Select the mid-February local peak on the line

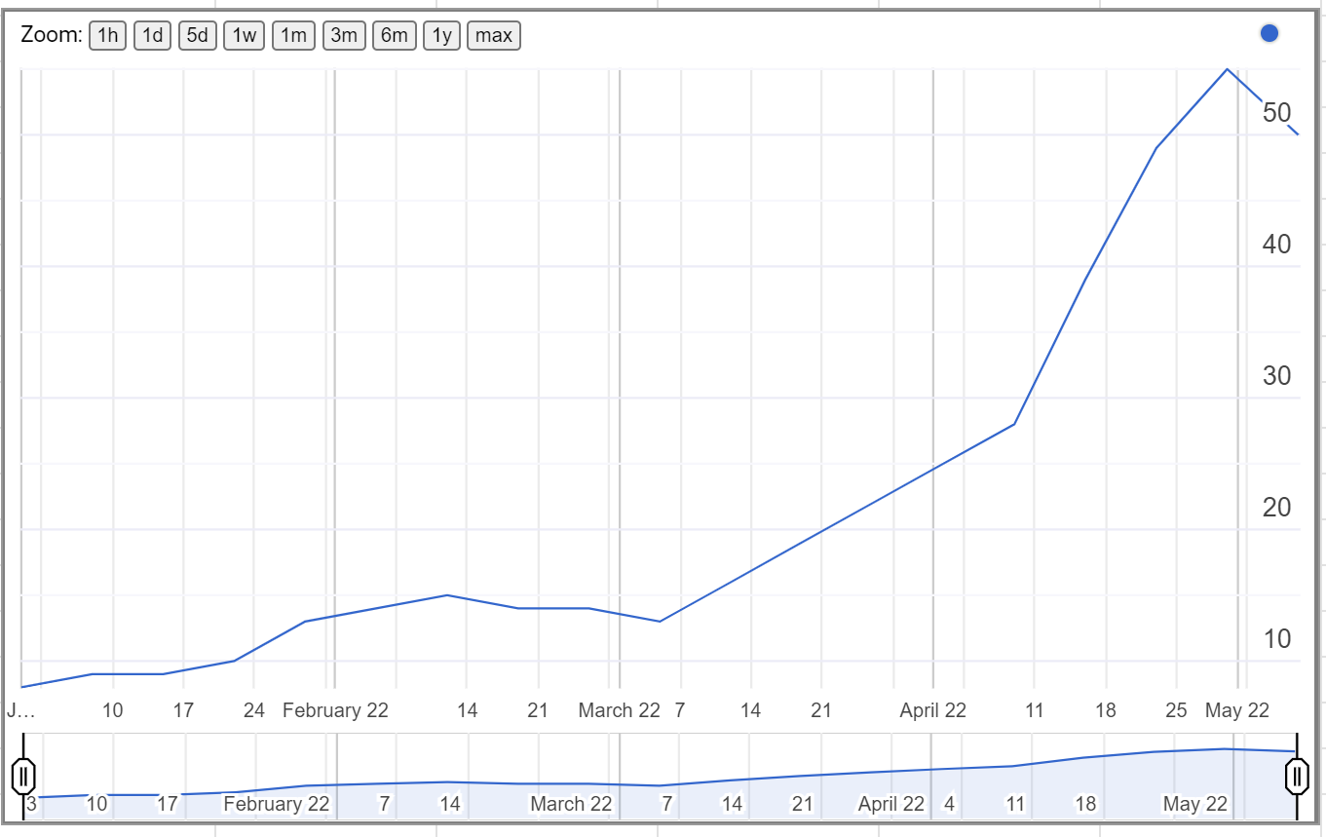[446, 594]
